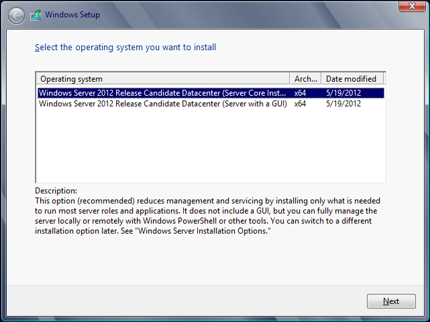Click 5/19/2012 in the Server Core row
This screenshot has height=322, width=430.
tap(343, 93)
